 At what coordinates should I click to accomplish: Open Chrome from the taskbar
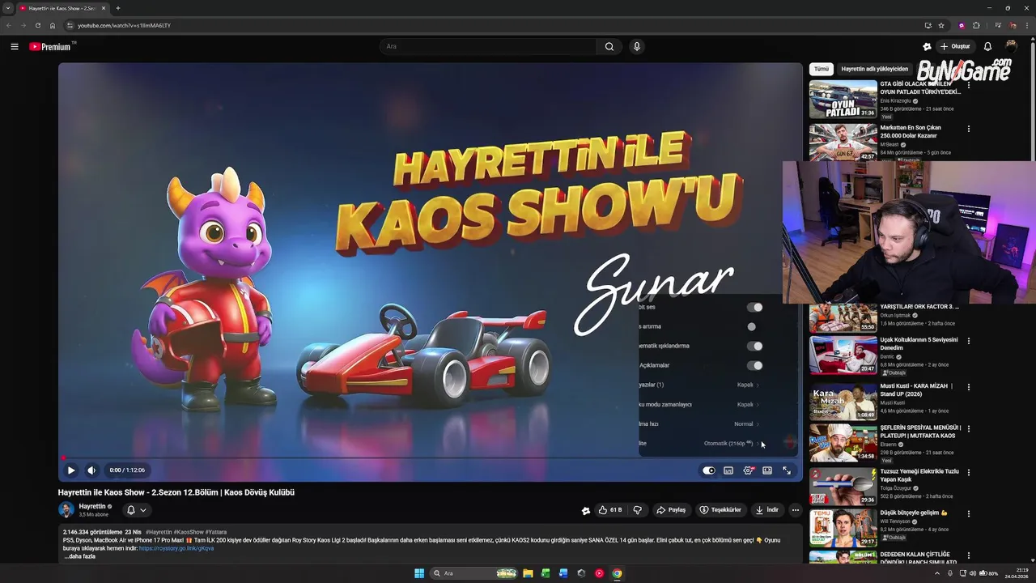coord(617,573)
